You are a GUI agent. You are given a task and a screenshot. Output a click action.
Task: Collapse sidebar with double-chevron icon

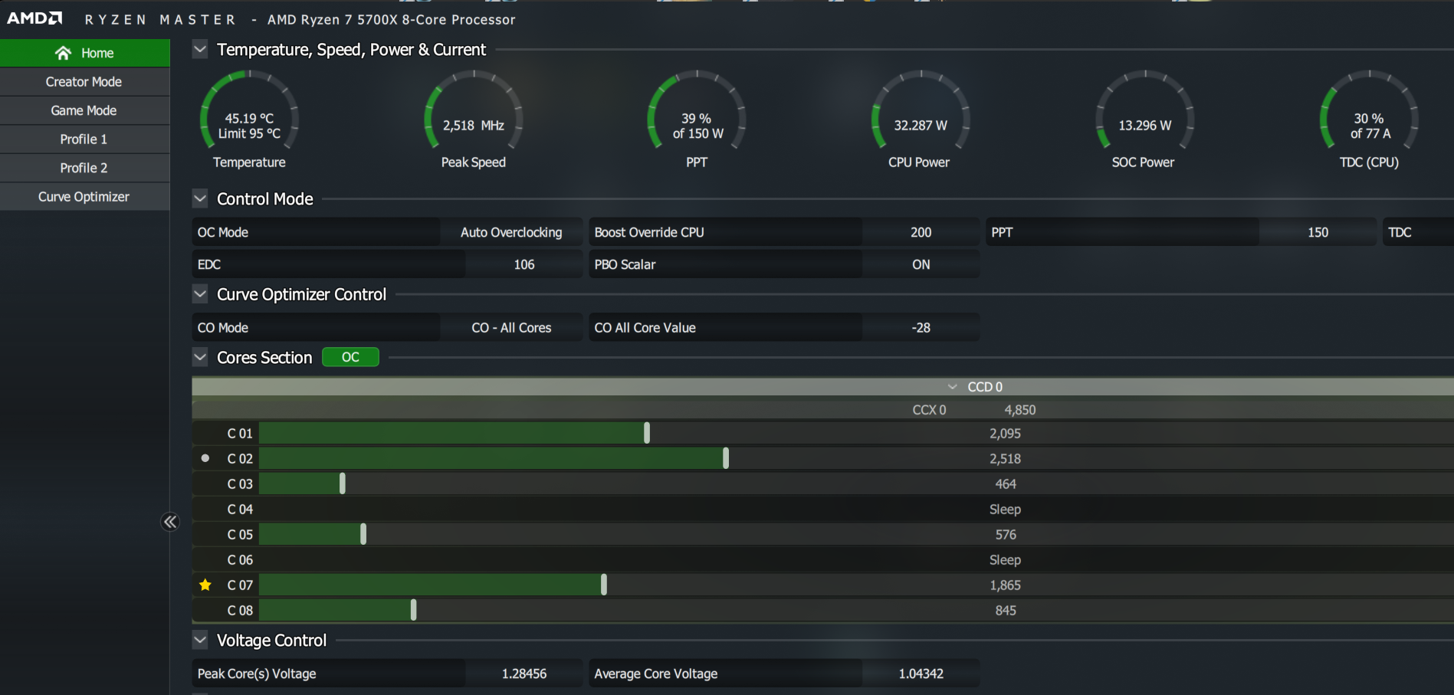click(170, 522)
